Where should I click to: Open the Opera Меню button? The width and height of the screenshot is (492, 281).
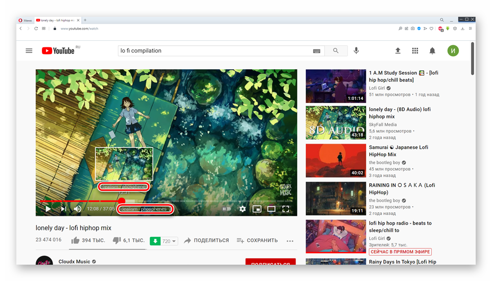click(x=25, y=20)
